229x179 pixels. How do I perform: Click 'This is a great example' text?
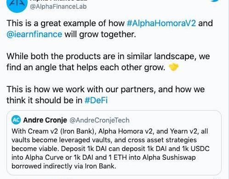tap(55, 23)
